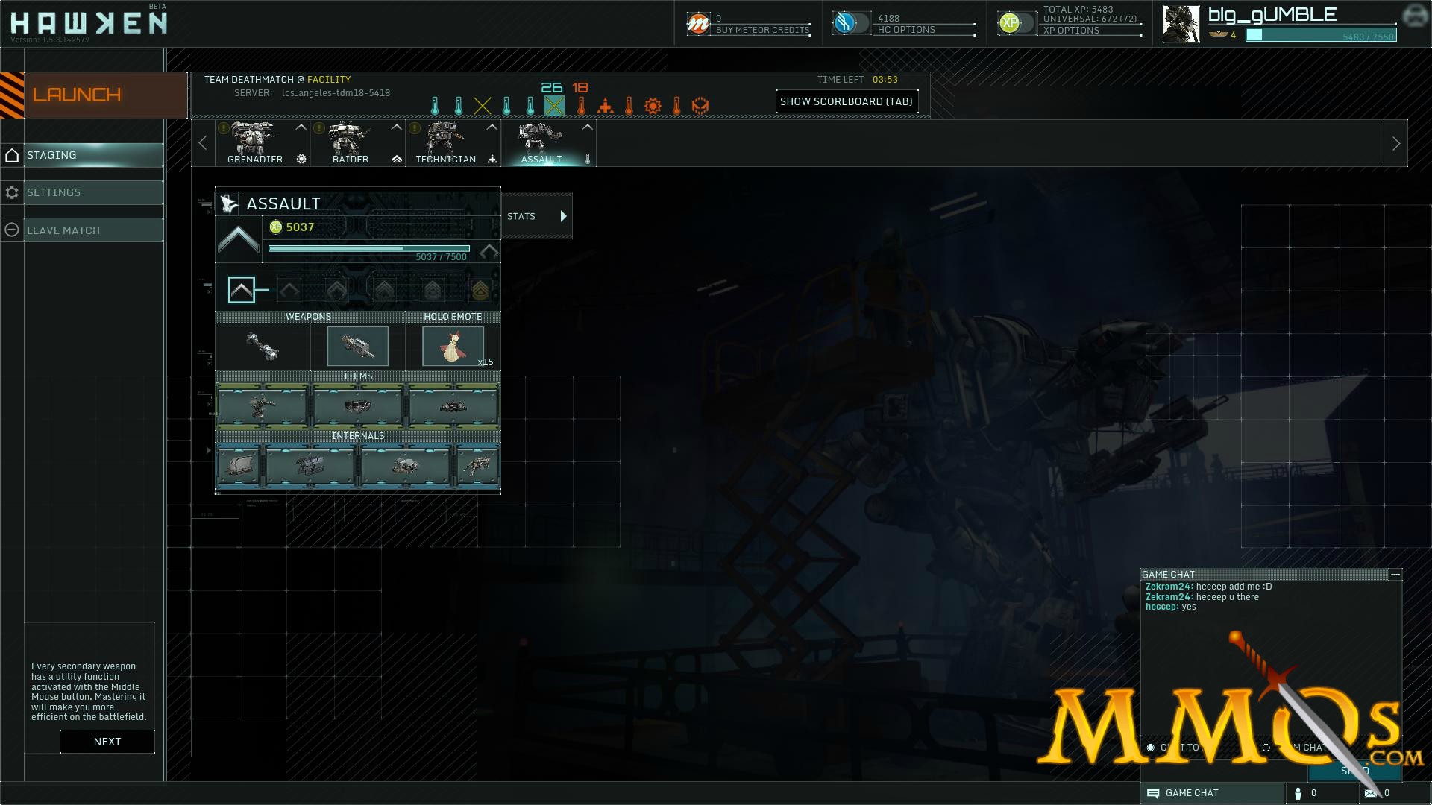Expand the Grenadier mech options chevron

[301, 127]
